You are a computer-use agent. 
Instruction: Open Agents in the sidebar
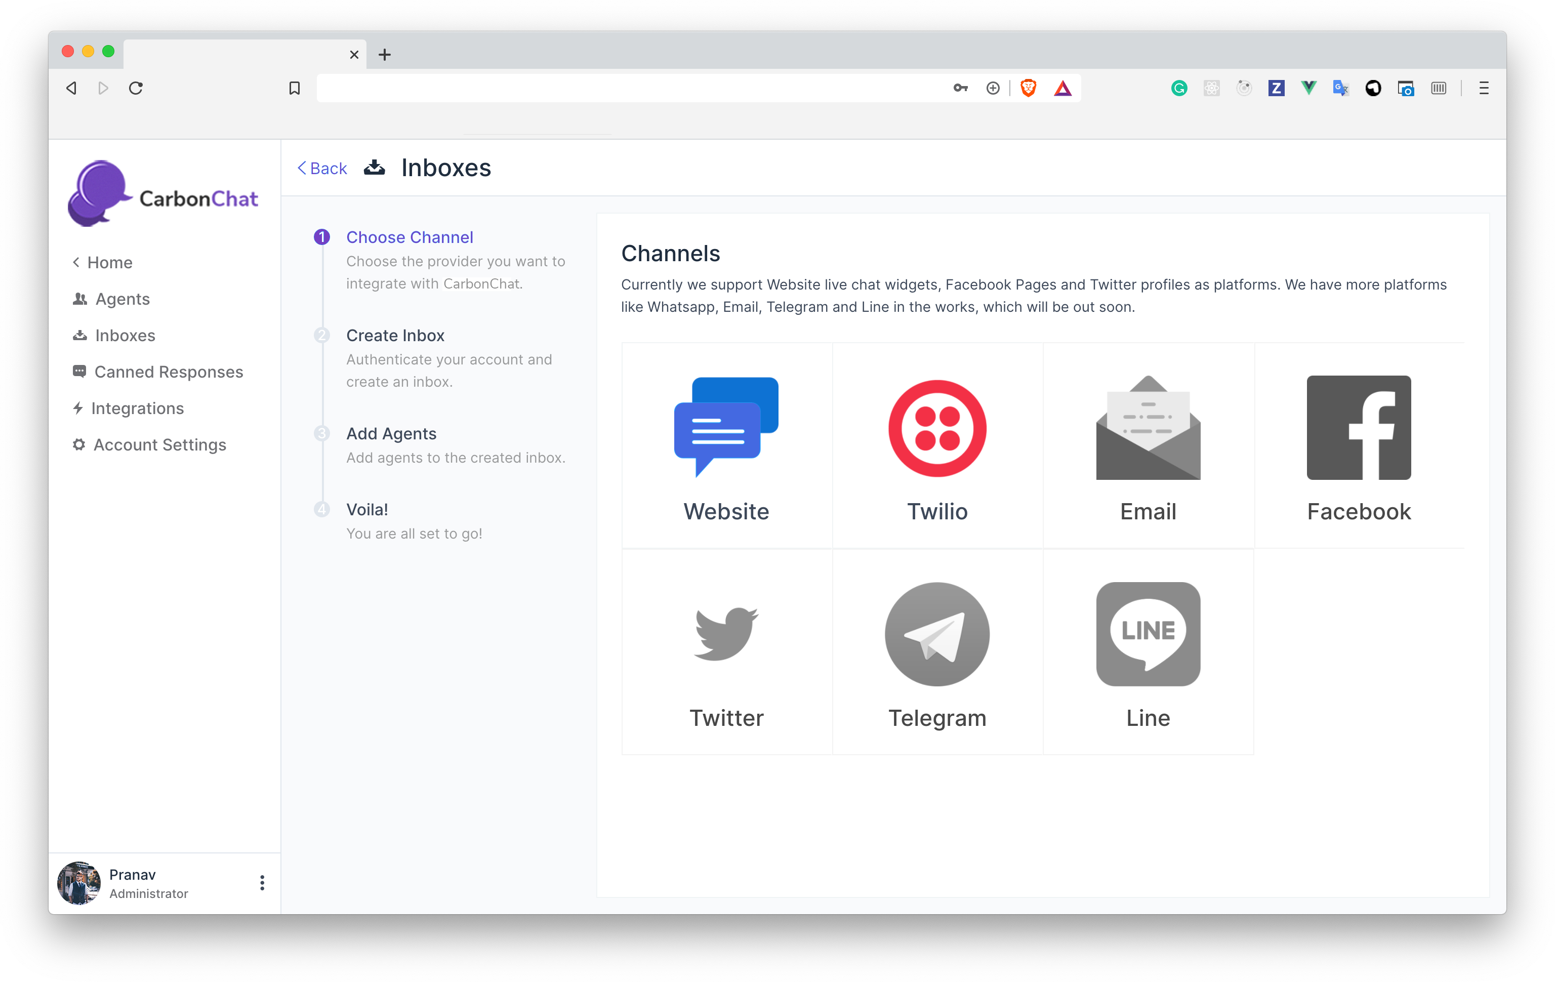point(122,299)
